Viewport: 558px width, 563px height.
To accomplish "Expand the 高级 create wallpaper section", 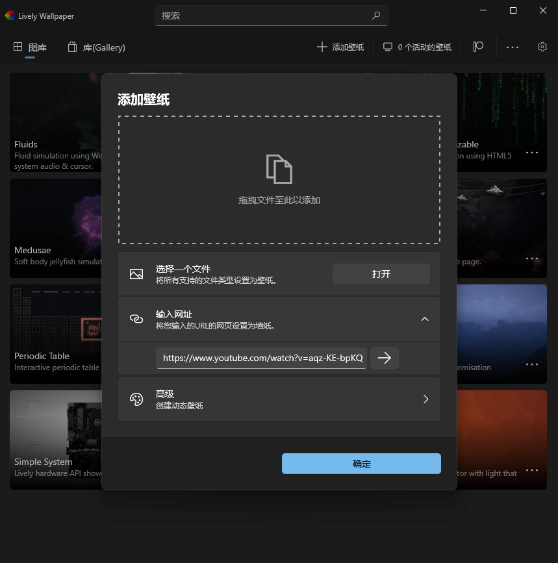I will [425, 399].
